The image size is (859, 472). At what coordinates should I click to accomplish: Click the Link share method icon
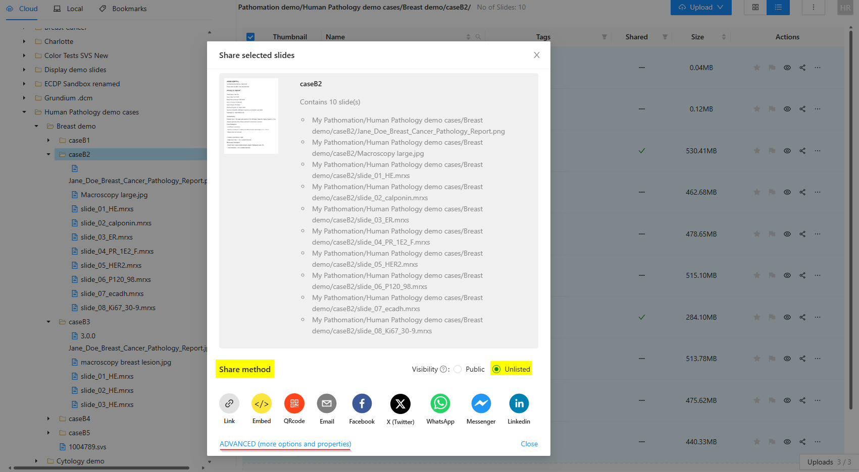[229, 403]
